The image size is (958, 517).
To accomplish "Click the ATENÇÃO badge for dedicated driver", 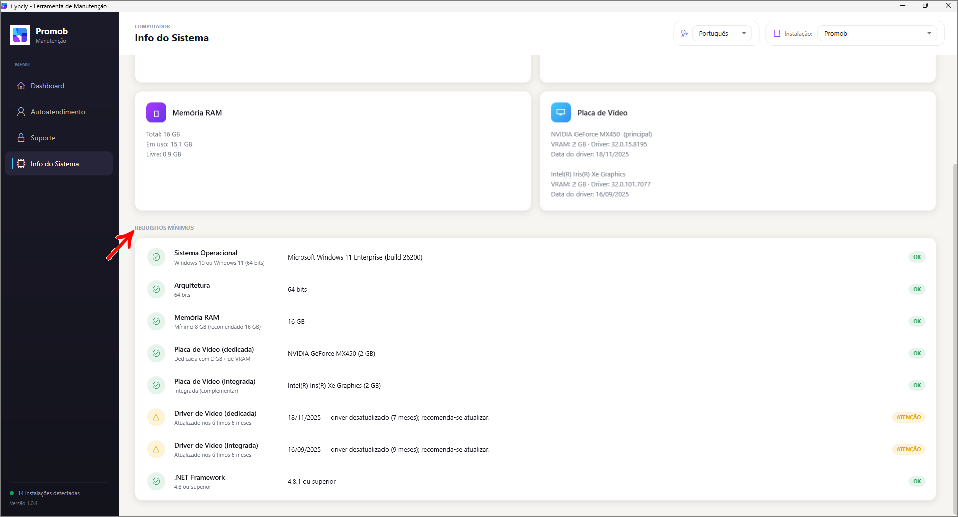I will pos(908,417).
